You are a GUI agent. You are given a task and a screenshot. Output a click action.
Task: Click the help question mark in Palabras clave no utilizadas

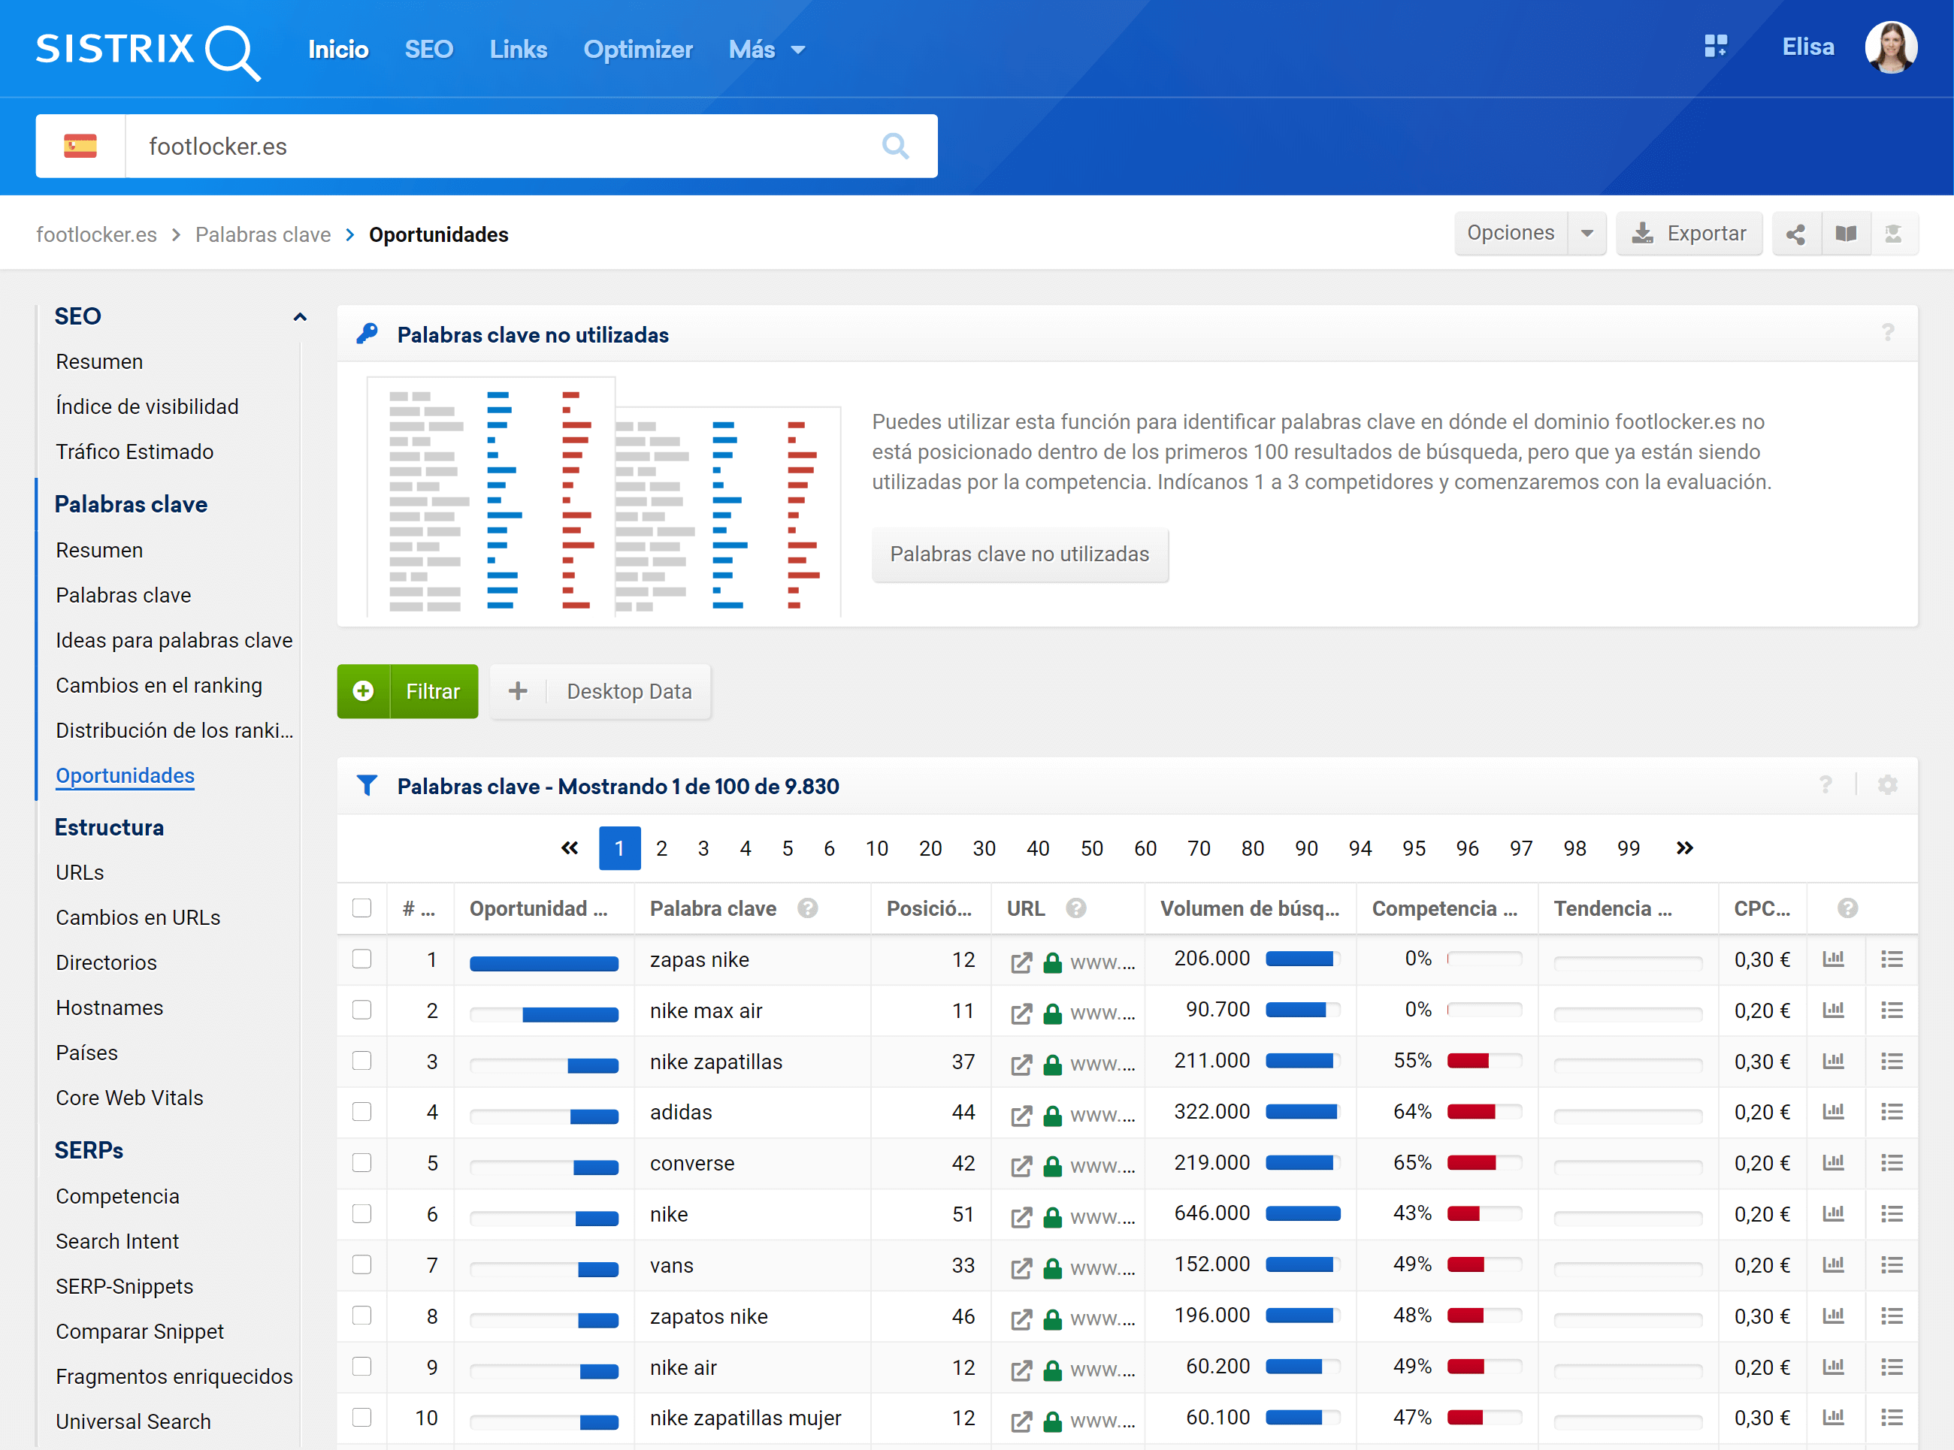coord(1887,333)
